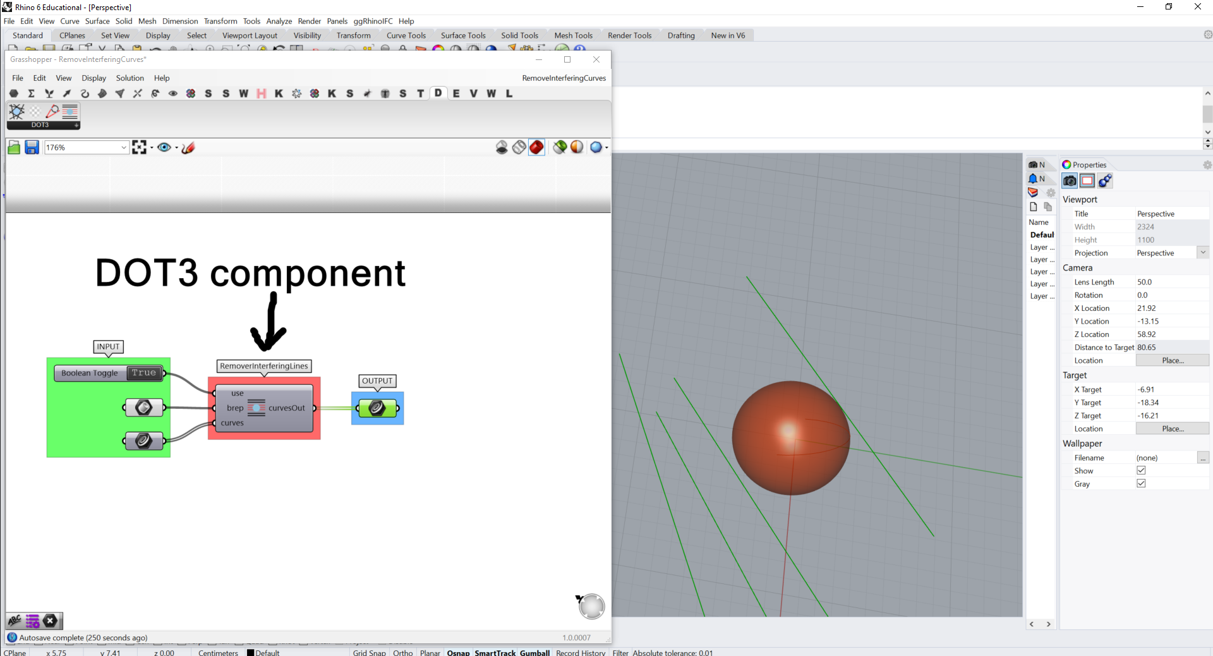Open the Solution menu in Grasshopper
Screen dimensions: 1213x656
(x=130, y=78)
